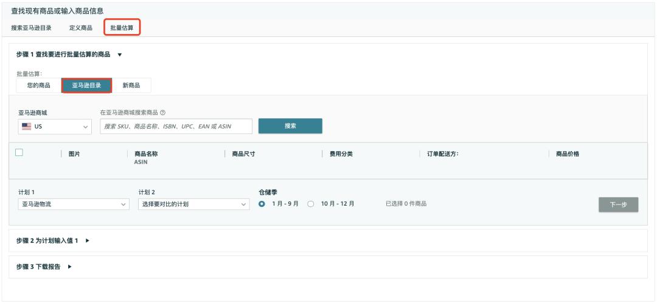Screen dimensions: 657x304
Task: Focus the SKU/ASIN product search field
Action: coord(176,126)
